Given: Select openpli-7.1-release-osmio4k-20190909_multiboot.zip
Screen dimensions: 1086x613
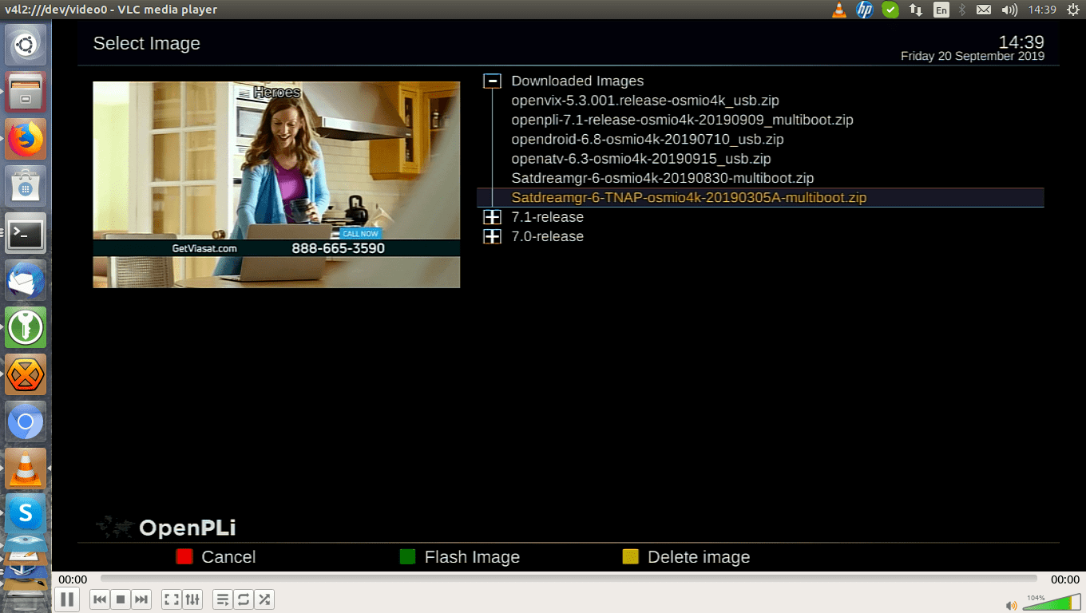Looking at the screenshot, I should point(683,120).
